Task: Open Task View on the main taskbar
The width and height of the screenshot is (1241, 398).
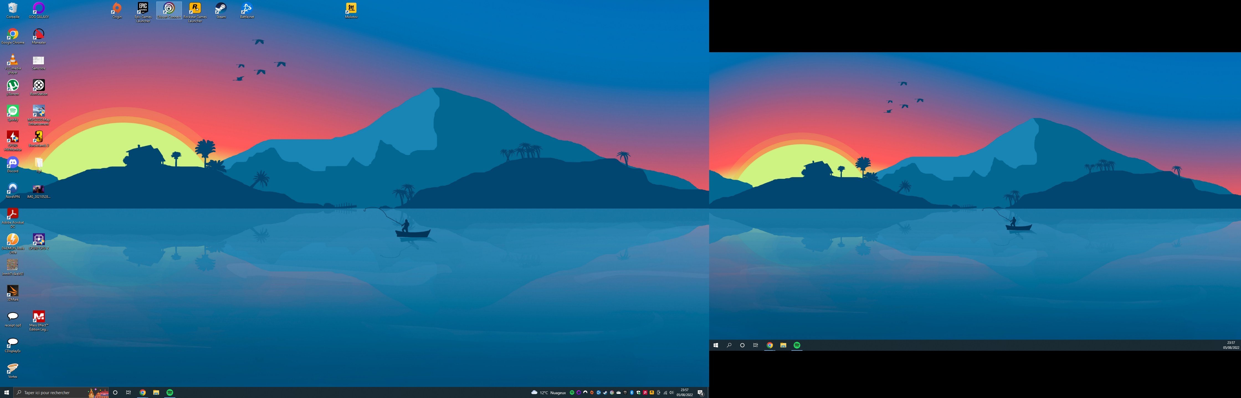Action: (129, 393)
